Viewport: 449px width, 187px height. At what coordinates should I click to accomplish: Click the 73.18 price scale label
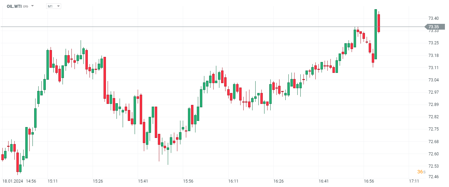click(x=434, y=55)
